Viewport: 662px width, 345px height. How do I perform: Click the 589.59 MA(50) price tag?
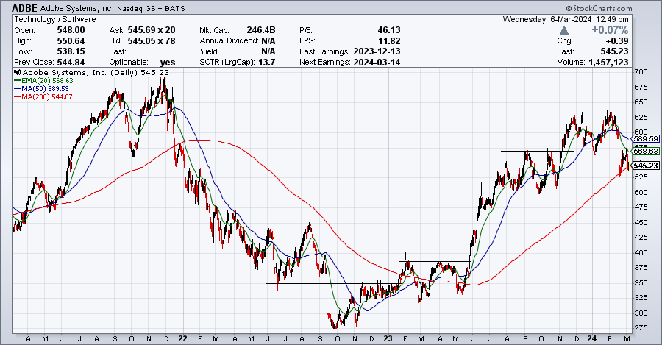pyautogui.click(x=646, y=139)
